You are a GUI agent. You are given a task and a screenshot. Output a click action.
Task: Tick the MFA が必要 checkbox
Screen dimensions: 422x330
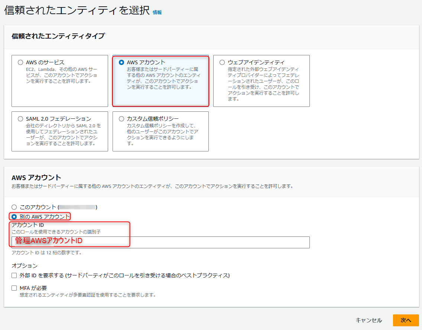point(14,288)
